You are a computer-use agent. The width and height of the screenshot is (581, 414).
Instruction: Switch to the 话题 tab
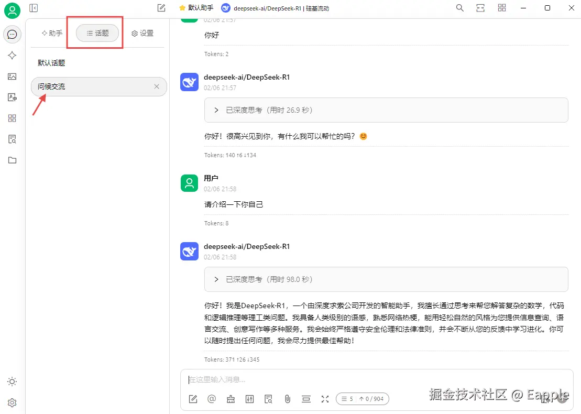[97, 33]
